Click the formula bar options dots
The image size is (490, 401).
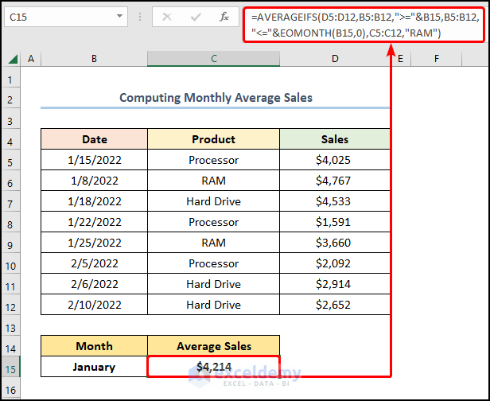coord(140,17)
